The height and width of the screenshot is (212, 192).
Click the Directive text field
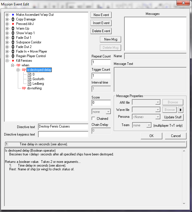pyautogui.click(x=63, y=127)
